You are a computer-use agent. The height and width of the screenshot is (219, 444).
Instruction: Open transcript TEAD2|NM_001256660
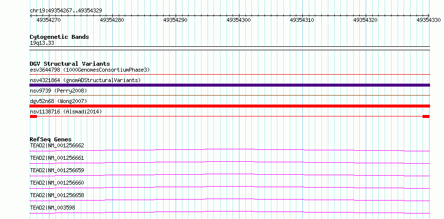pyautogui.click(x=57, y=183)
